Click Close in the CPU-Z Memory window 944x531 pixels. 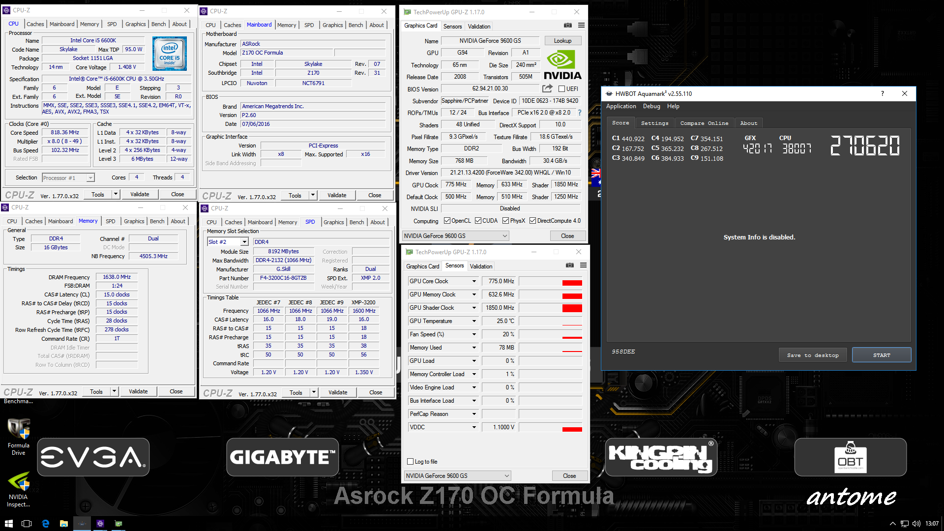click(x=176, y=391)
